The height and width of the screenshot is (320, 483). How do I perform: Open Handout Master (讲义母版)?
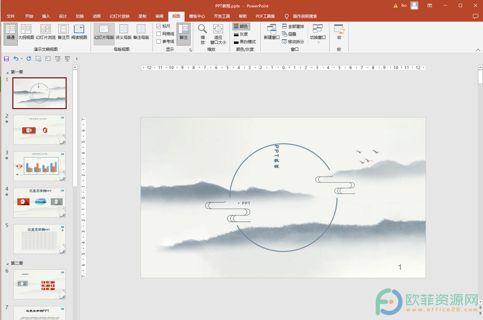pyautogui.click(x=123, y=32)
